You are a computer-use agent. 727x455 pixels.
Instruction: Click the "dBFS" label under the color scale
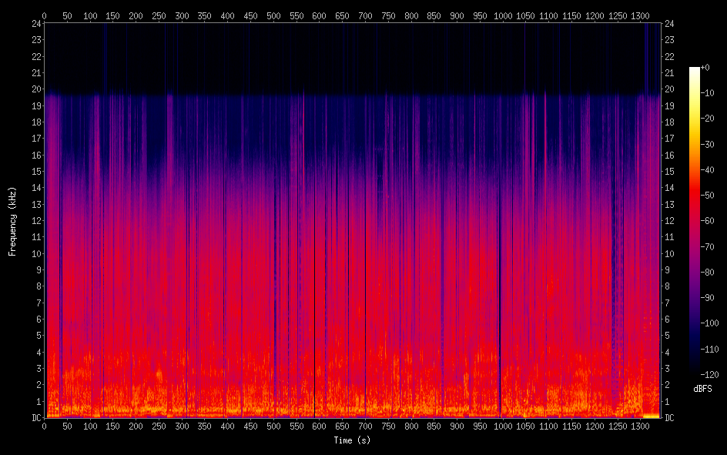coord(702,389)
